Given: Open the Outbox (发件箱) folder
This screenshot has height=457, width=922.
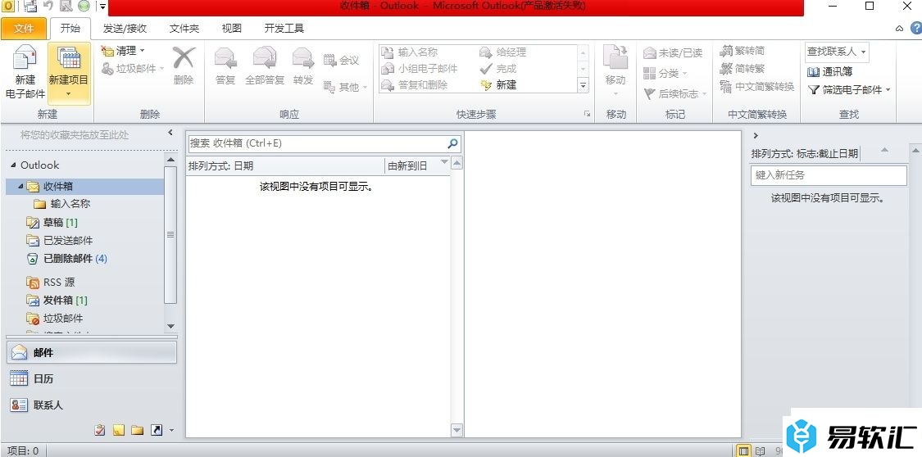Looking at the screenshot, I should (x=57, y=301).
